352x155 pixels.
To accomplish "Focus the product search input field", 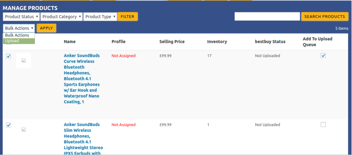I will pos(267,16).
